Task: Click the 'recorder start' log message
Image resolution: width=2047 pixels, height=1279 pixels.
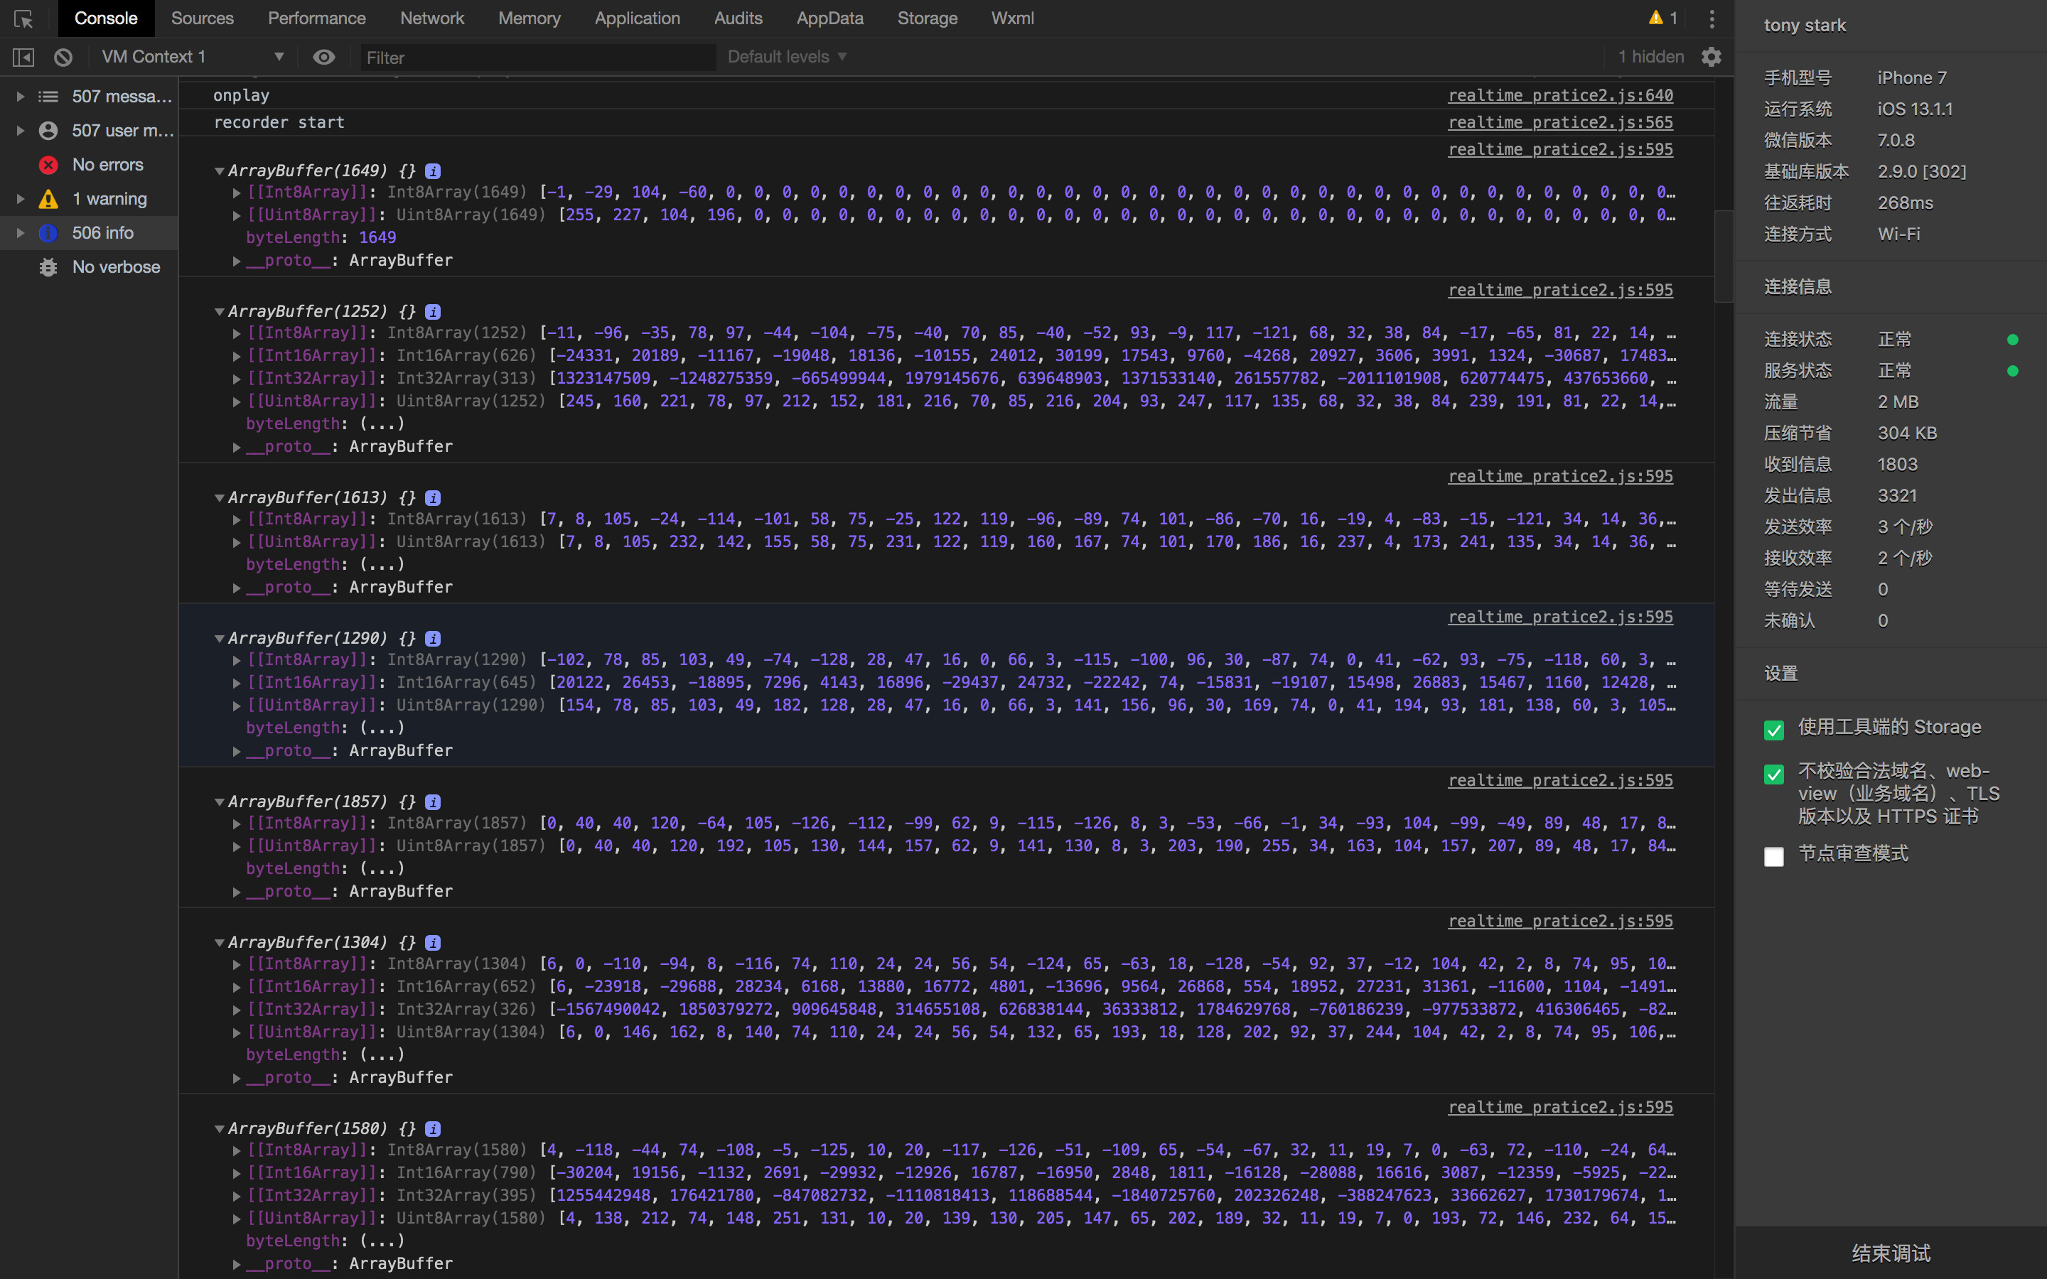Action: pos(279,123)
